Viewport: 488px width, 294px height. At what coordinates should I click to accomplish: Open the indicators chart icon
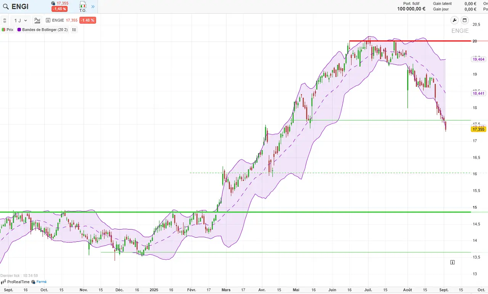point(37,21)
